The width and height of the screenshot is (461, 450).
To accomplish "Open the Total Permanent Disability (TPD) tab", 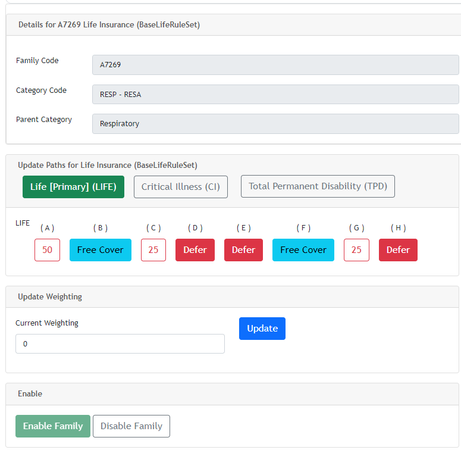I will click(x=318, y=186).
